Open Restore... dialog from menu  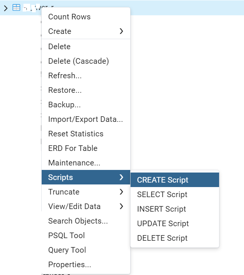(86, 90)
